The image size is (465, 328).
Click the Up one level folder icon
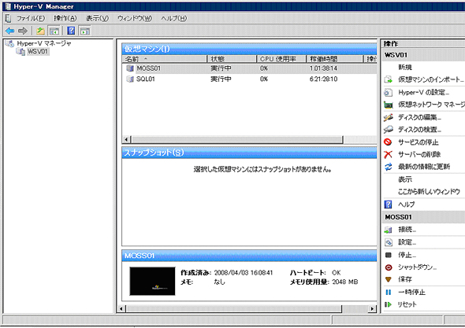click(x=40, y=31)
